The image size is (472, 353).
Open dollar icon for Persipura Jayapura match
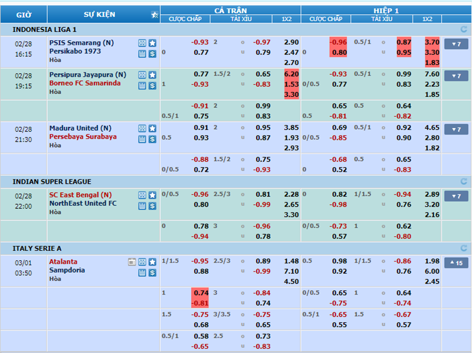tap(152, 86)
